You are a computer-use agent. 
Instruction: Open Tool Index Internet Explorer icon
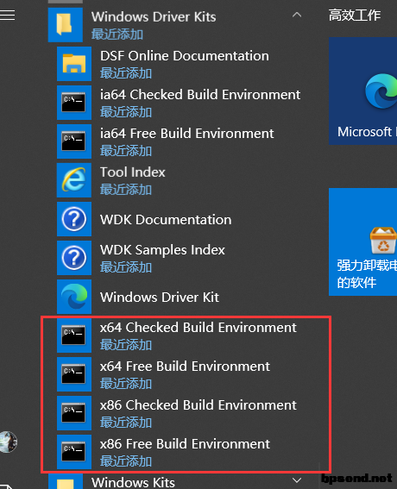tap(74, 180)
